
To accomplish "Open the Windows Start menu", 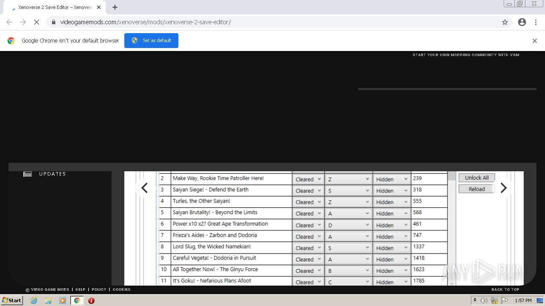I will 11,300.
